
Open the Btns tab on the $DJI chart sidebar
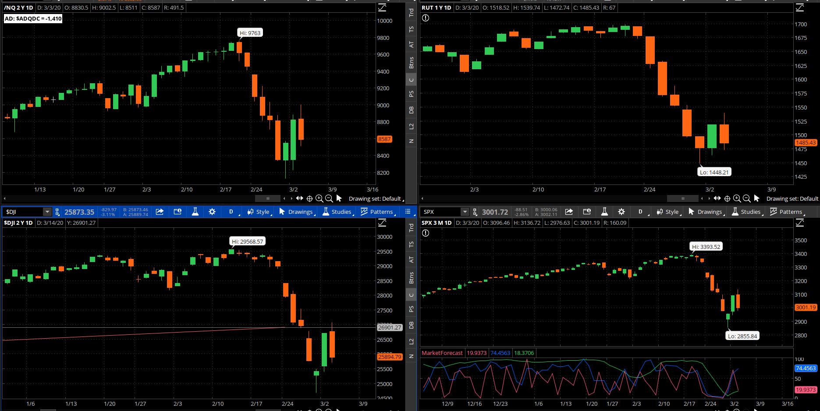[411, 278]
